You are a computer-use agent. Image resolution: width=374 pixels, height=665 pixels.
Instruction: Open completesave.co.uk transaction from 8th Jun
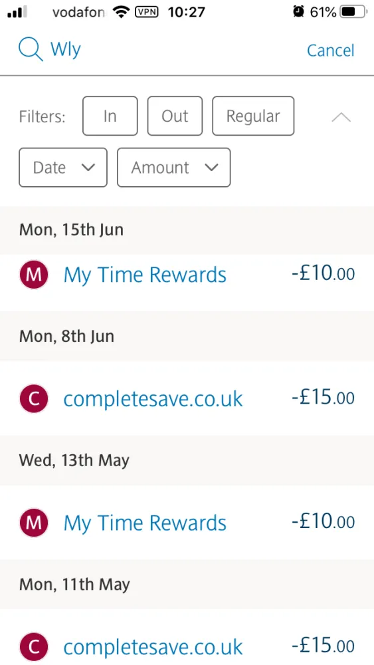pos(187,398)
